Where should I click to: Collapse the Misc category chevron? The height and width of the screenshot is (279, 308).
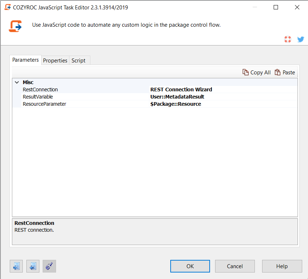pyautogui.click(x=17, y=82)
